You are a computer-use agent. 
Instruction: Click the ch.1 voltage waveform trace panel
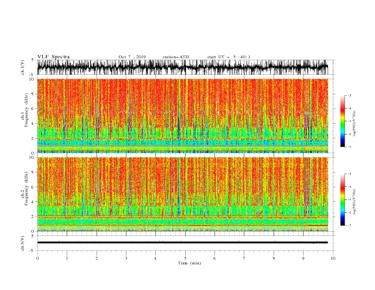tap(182, 67)
